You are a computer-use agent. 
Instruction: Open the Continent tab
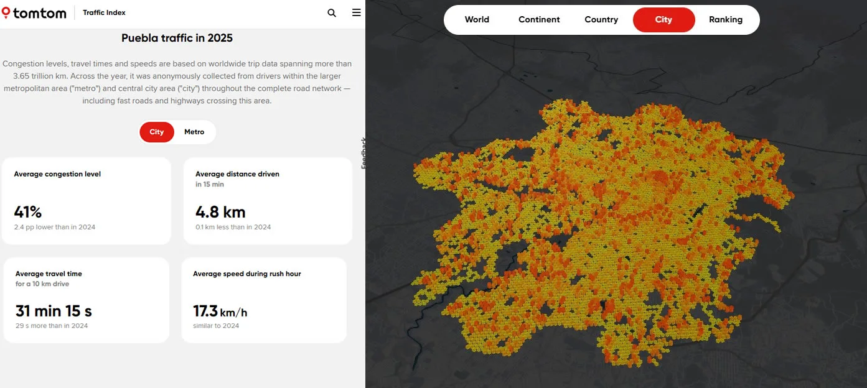539,20
